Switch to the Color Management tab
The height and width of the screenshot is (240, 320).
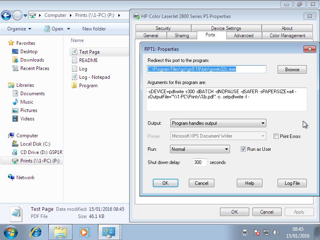(287, 36)
